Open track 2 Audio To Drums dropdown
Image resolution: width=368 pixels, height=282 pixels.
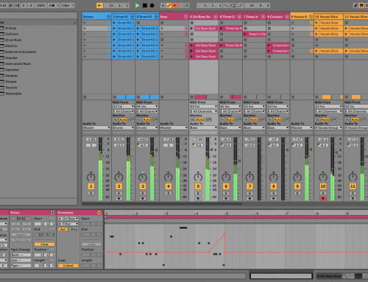(124, 127)
